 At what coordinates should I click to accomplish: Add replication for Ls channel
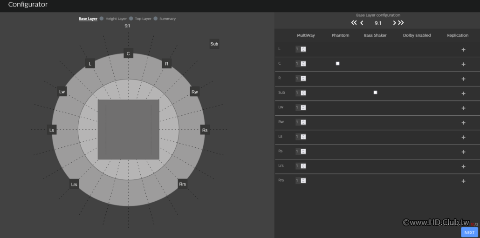tap(463, 138)
